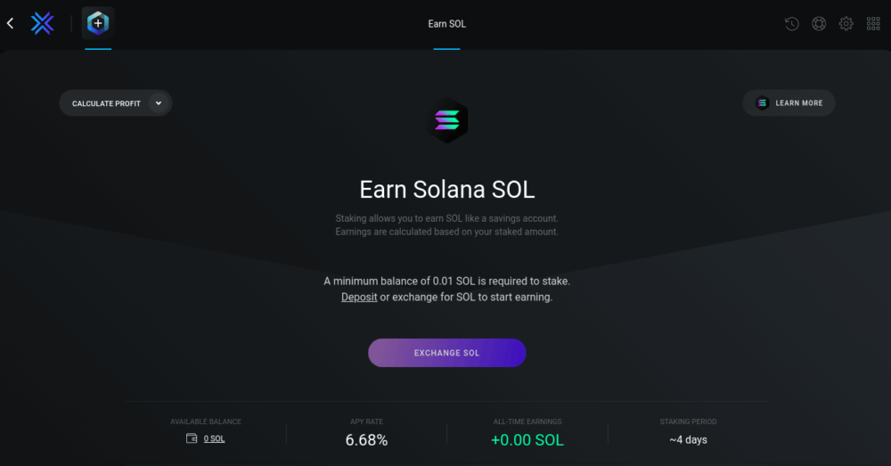This screenshot has height=466, width=891.
Task: Open the Exodus logo home icon
Action: (43, 23)
